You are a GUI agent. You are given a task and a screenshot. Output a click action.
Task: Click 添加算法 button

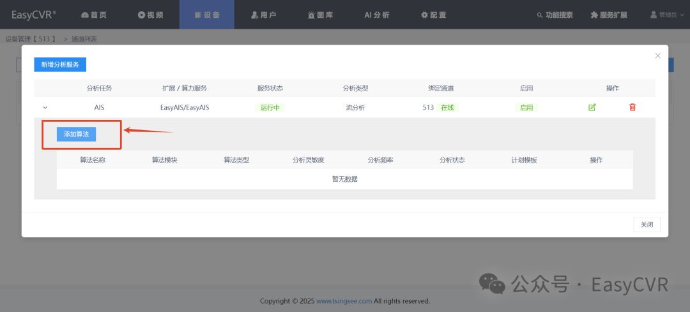click(76, 135)
